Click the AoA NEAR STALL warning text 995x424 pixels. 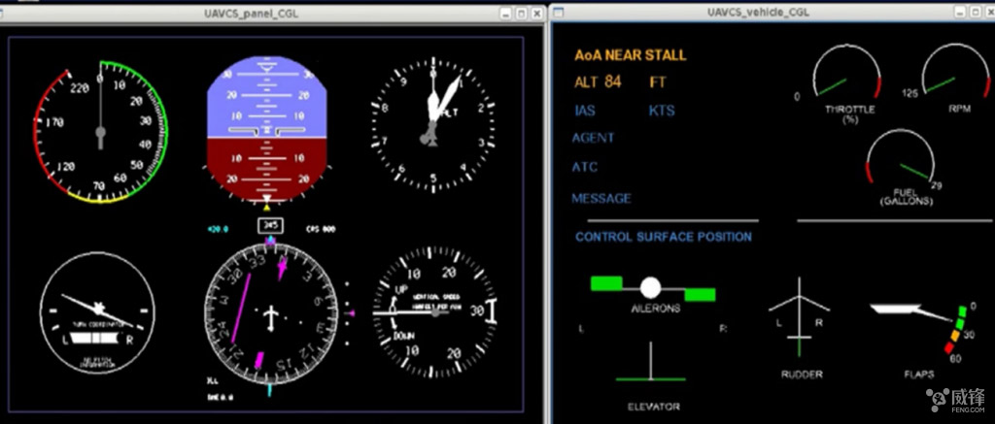[x=630, y=55]
